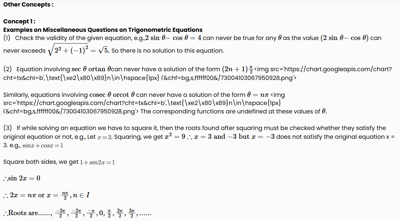Click the "Roots are" list of fractions
400x221 pixels.
pyautogui.click(x=76, y=213)
